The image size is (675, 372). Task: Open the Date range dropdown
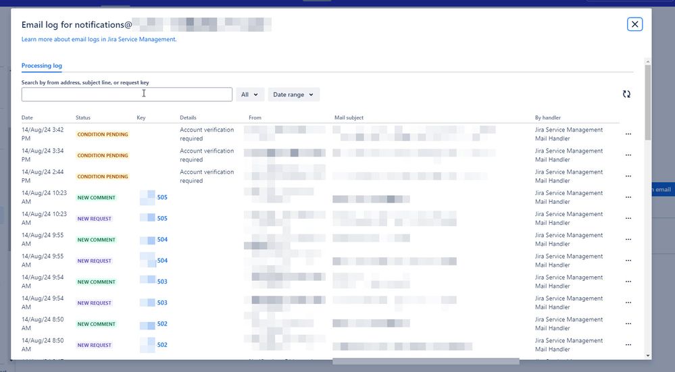tap(294, 95)
